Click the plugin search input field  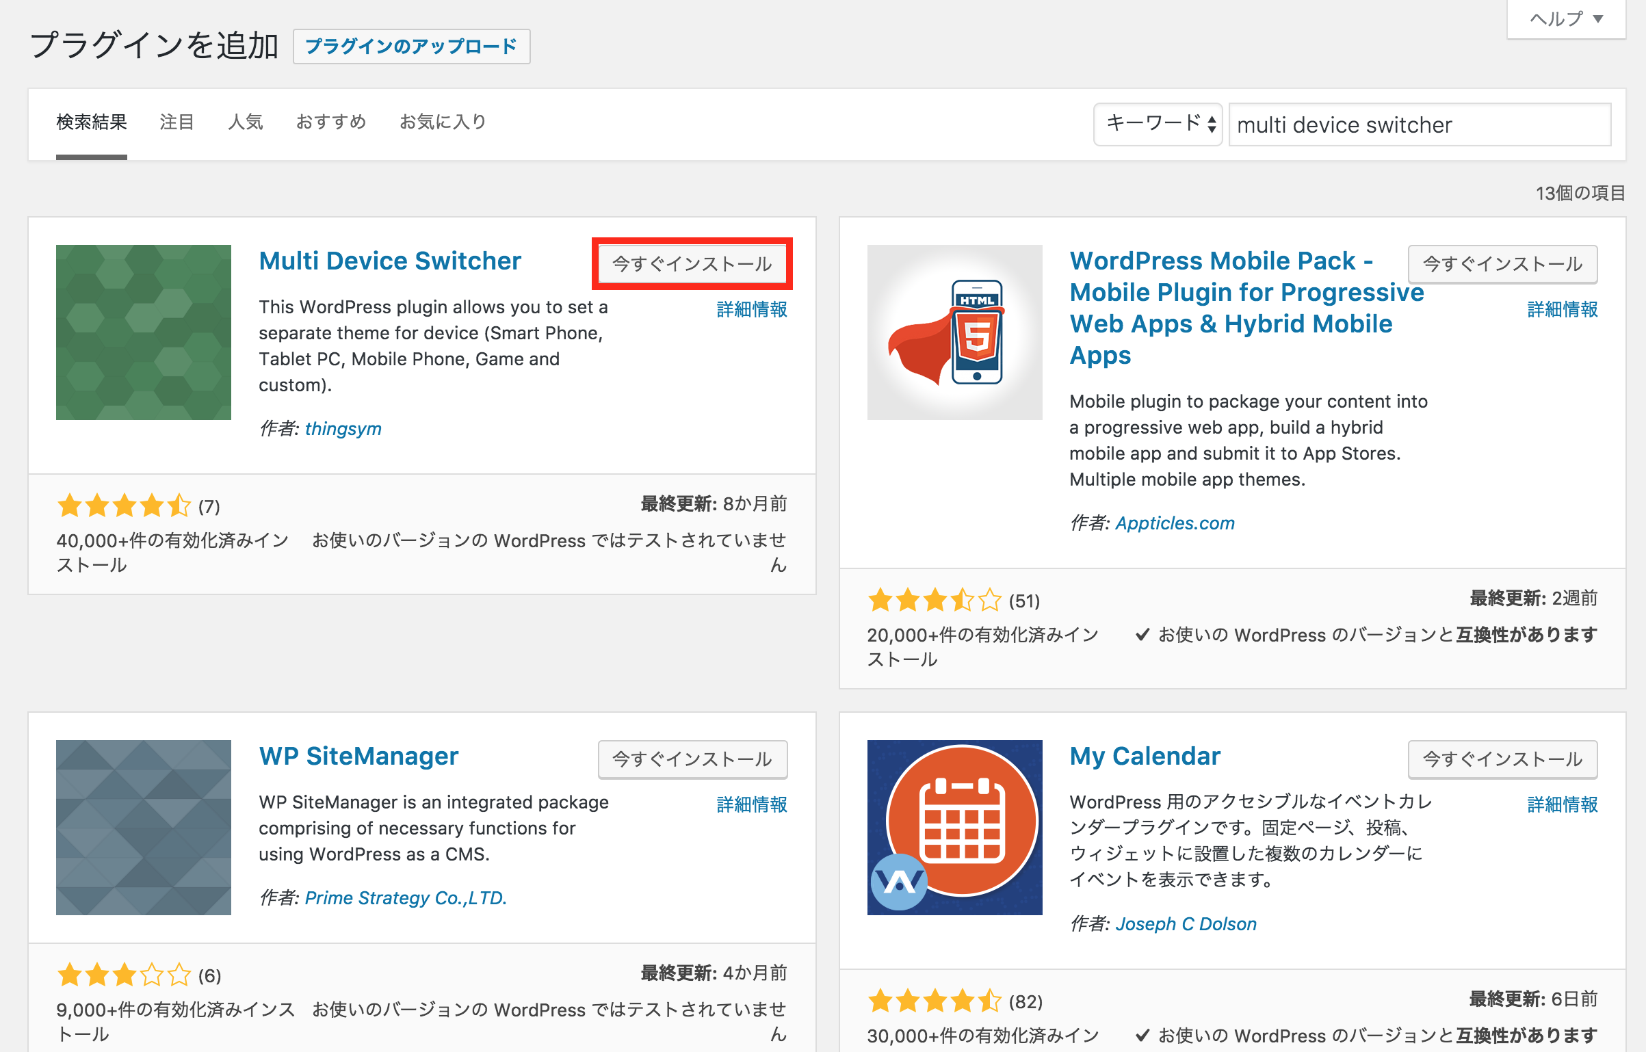point(1420,124)
